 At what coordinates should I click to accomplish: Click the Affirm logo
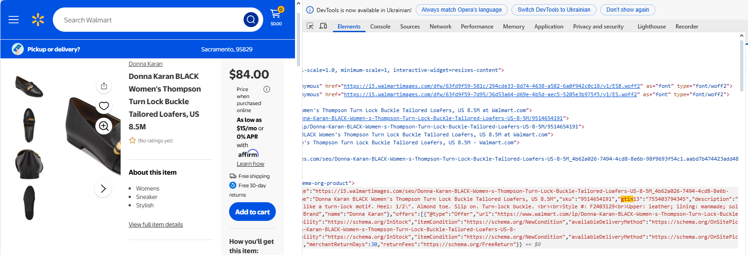(248, 154)
